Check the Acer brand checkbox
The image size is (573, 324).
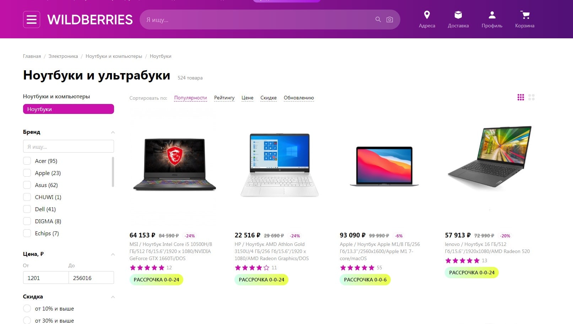click(27, 161)
